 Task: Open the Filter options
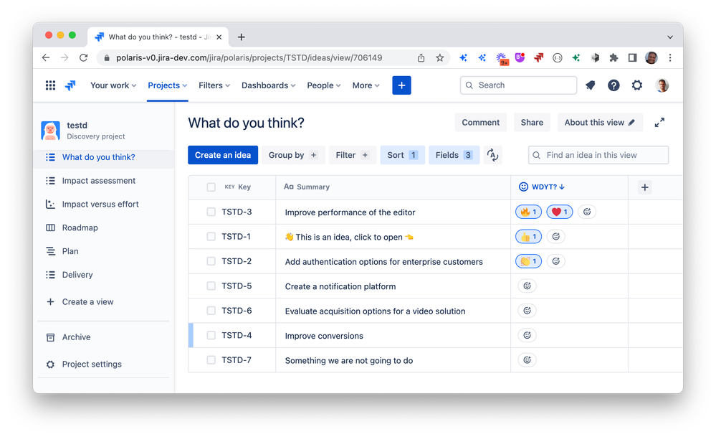click(x=353, y=155)
